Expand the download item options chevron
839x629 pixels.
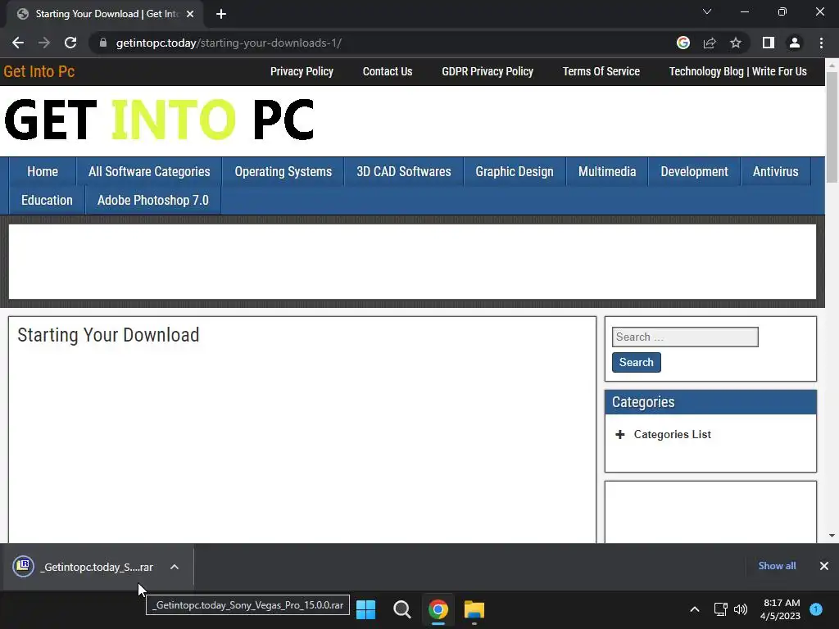tap(175, 567)
